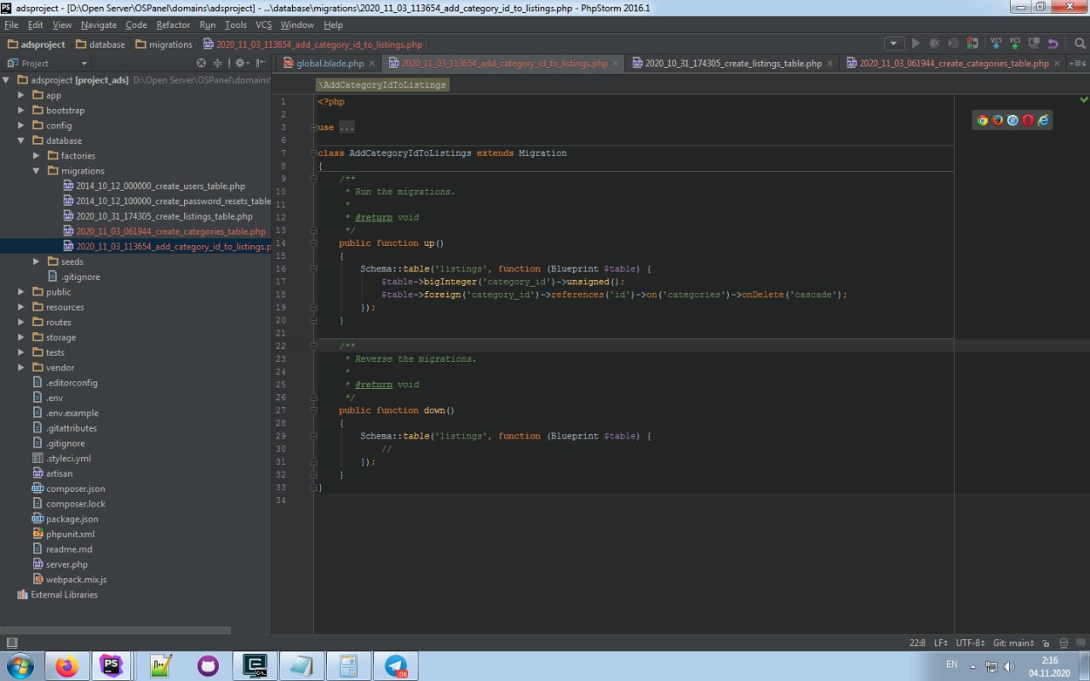Click the green inspection checkmark indicator
Image resolution: width=1090 pixels, height=681 pixels.
click(1084, 100)
